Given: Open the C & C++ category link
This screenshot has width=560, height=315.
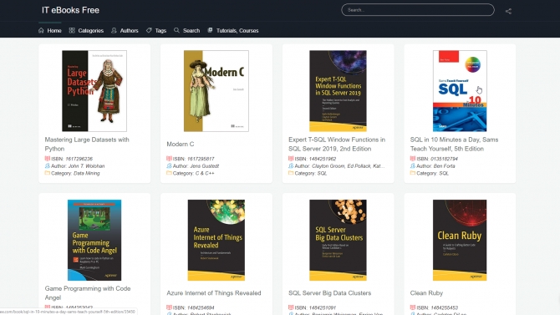Looking at the screenshot, I should pyautogui.click(x=205, y=173).
